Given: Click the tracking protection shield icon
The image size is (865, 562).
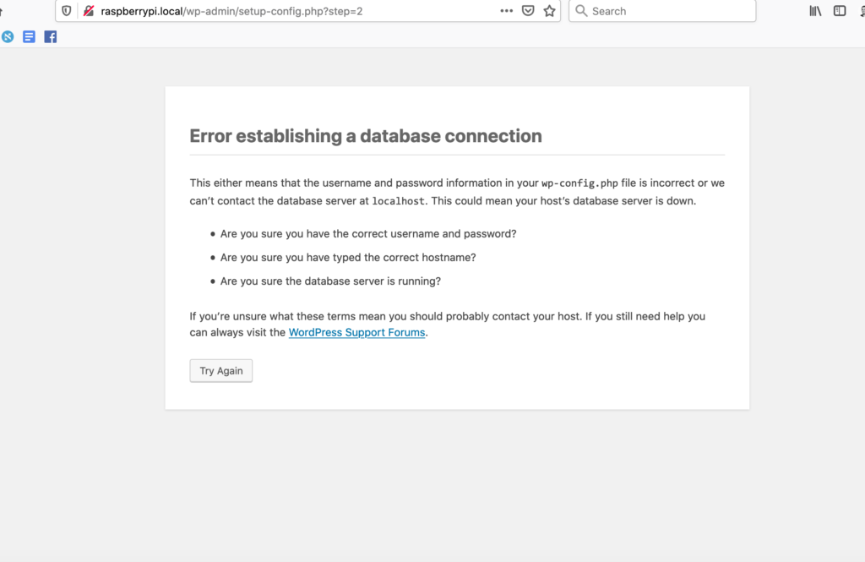Looking at the screenshot, I should pyautogui.click(x=67, y=11).
